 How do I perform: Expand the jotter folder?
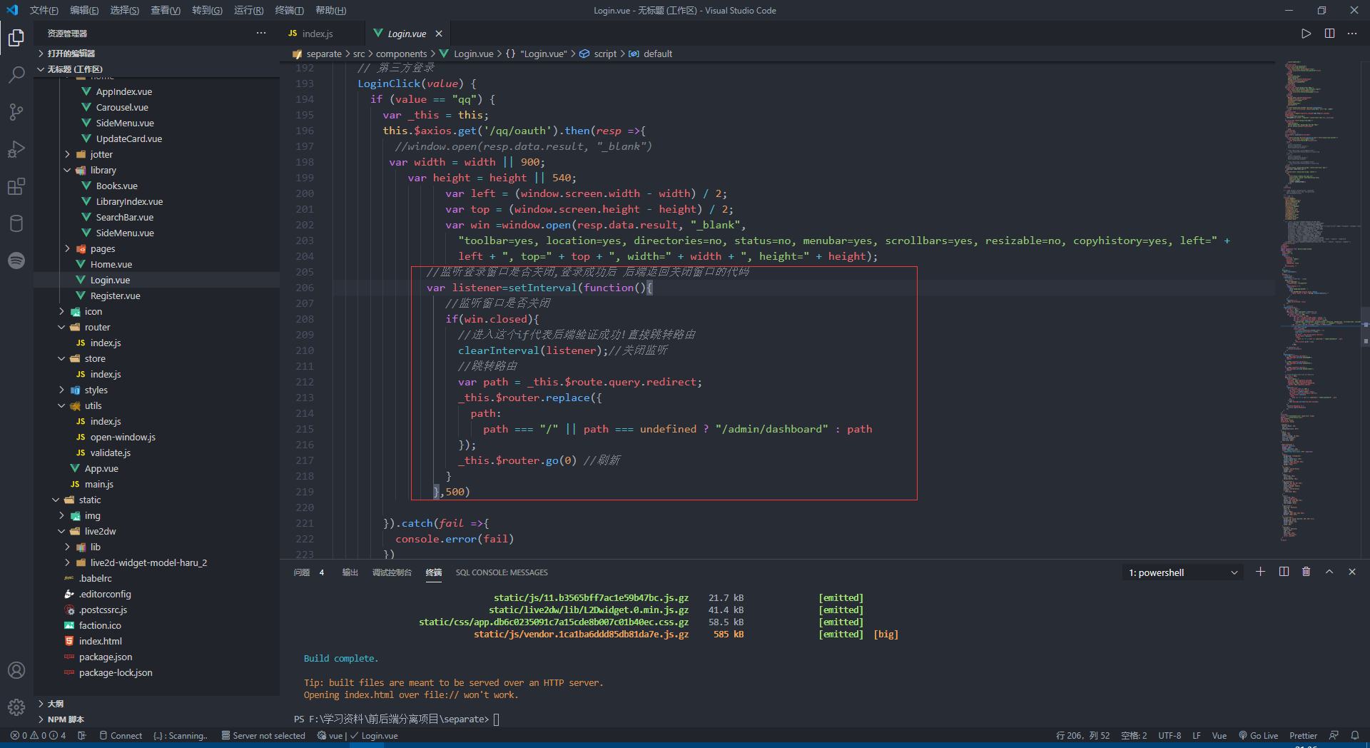tap(101, 154)
